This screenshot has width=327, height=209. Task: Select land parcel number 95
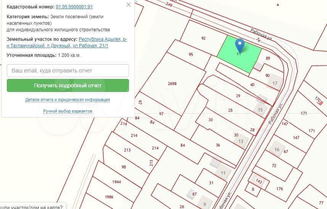point(191,55)
